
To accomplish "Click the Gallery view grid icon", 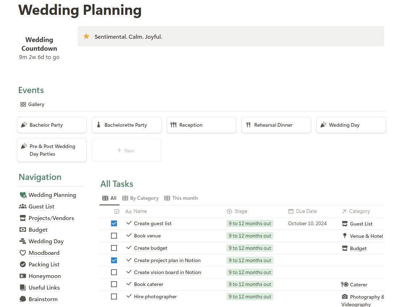I will coord(23,104).
